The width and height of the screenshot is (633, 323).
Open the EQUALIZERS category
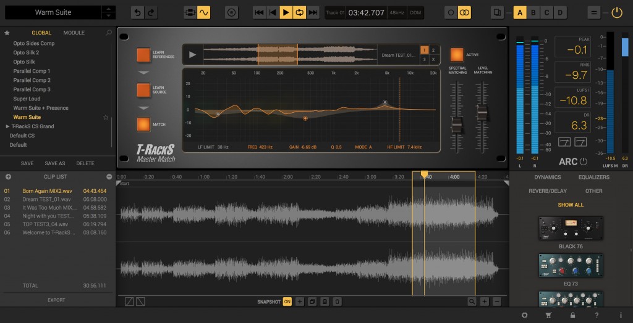(594, 177)
